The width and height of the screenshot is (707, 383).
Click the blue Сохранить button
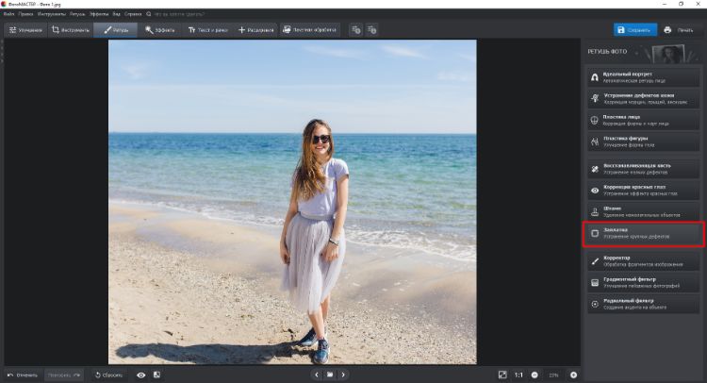[x=634, y=30]
